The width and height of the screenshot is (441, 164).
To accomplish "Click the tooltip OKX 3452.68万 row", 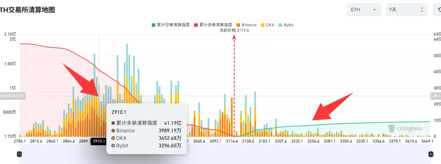I will (146, 138).
